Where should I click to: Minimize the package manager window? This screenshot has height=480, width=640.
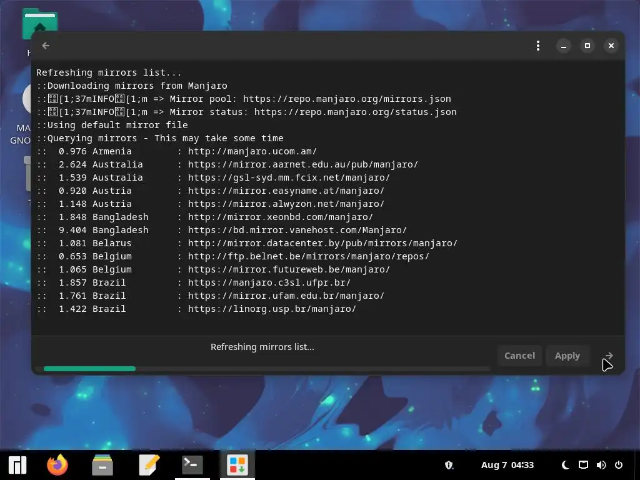click(x=564, y=46)
